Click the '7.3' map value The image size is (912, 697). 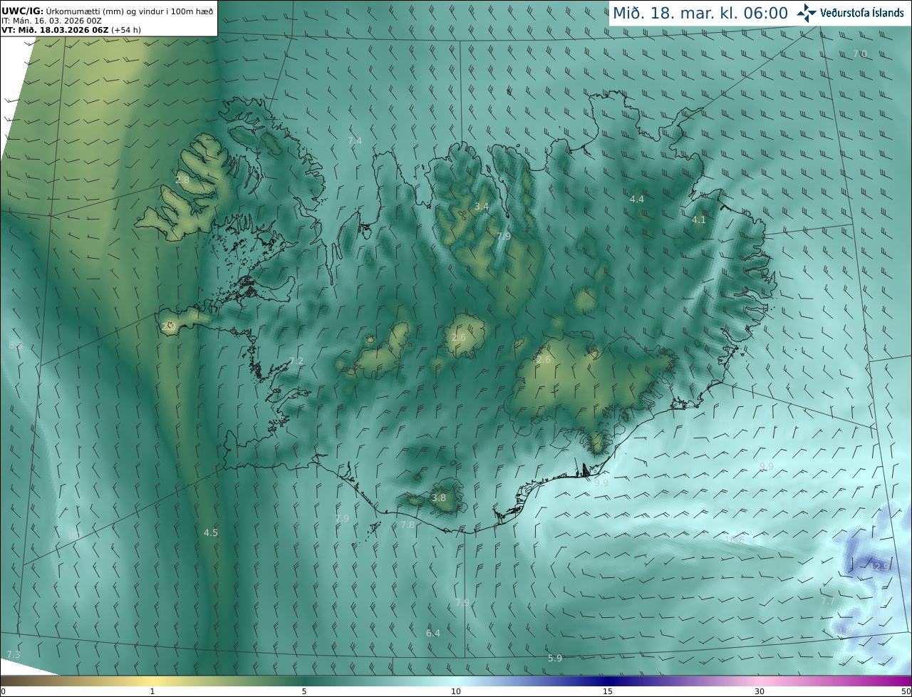click(13, 655)
